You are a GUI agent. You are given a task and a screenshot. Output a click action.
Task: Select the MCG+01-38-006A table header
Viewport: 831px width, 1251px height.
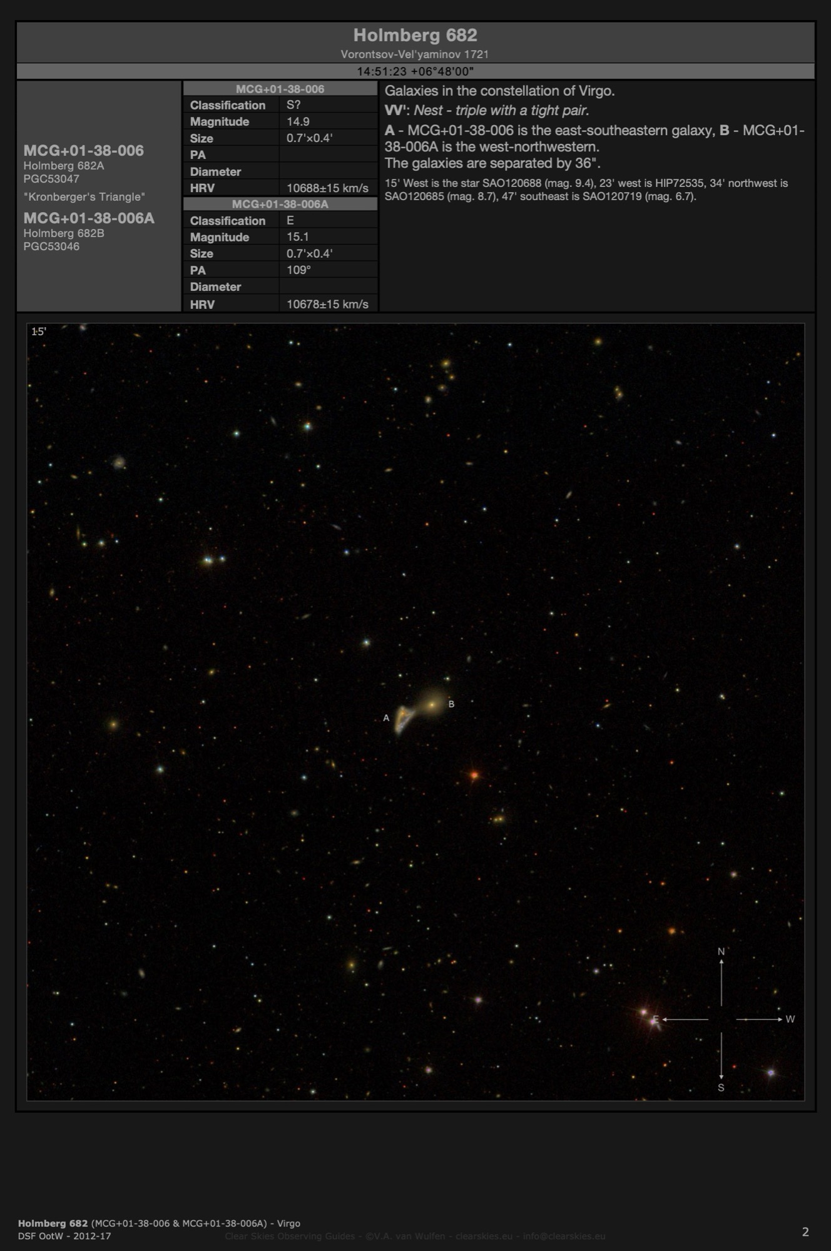(x=280, y=205)
